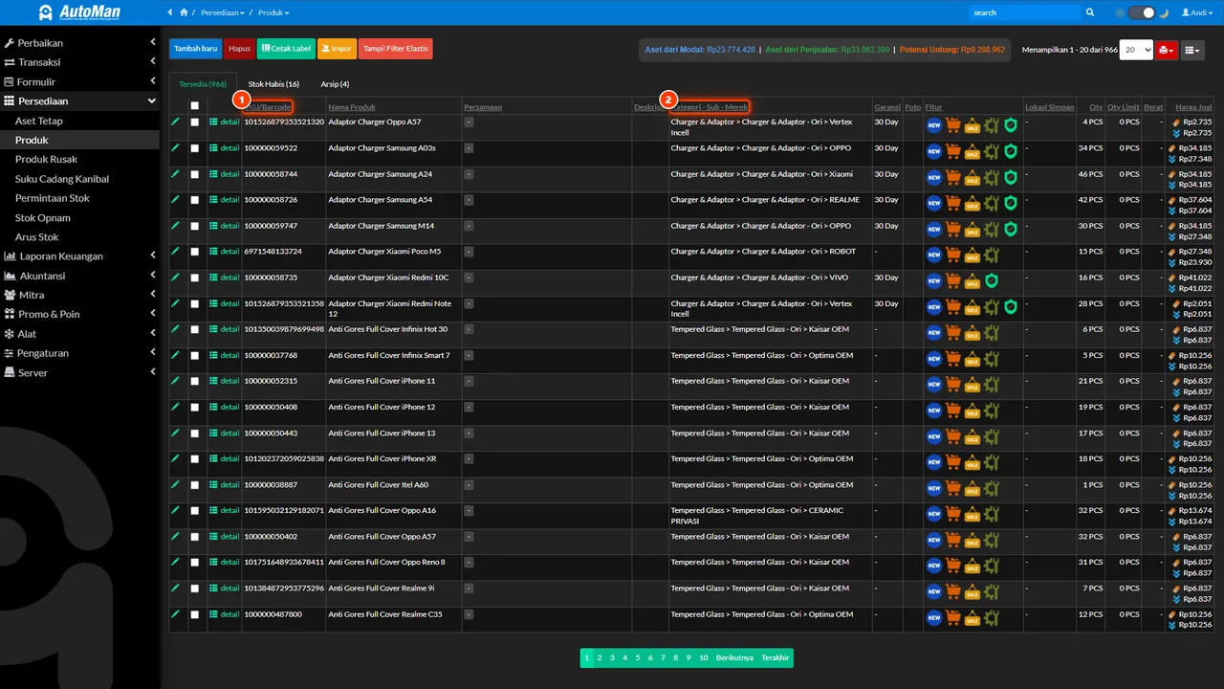Viewport: 1224px width, 689px height.
Task: Open detail of Adaptor Charger Samsung A03s
Action: (225, 148)
